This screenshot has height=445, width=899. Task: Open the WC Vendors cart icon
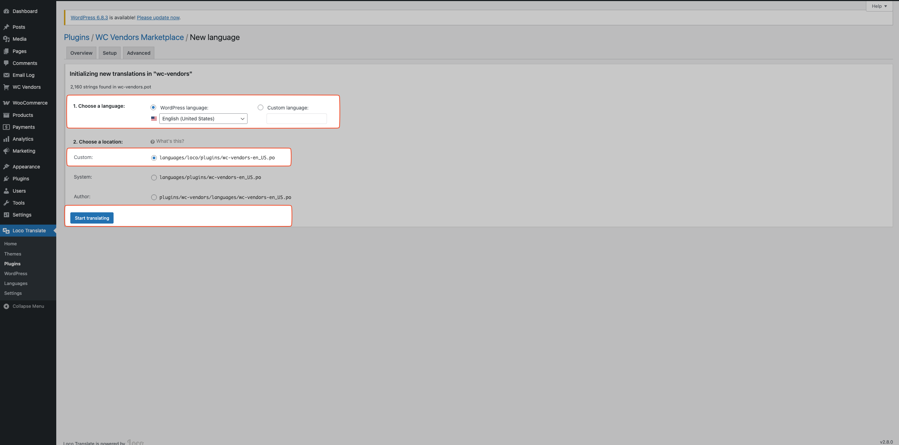pyautogui.click(x=6, y=87)
